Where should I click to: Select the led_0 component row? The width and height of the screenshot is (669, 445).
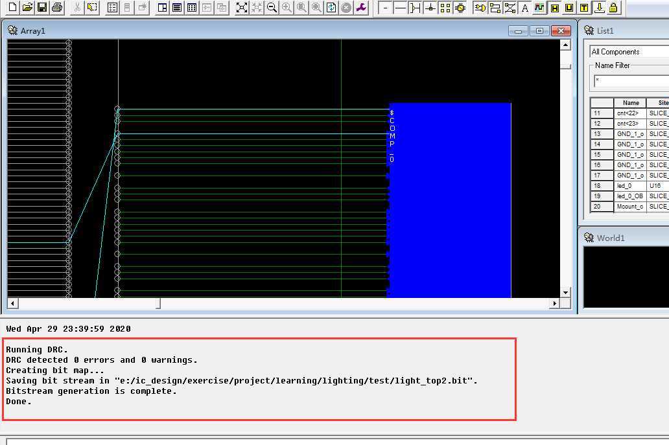pos(629,186)
